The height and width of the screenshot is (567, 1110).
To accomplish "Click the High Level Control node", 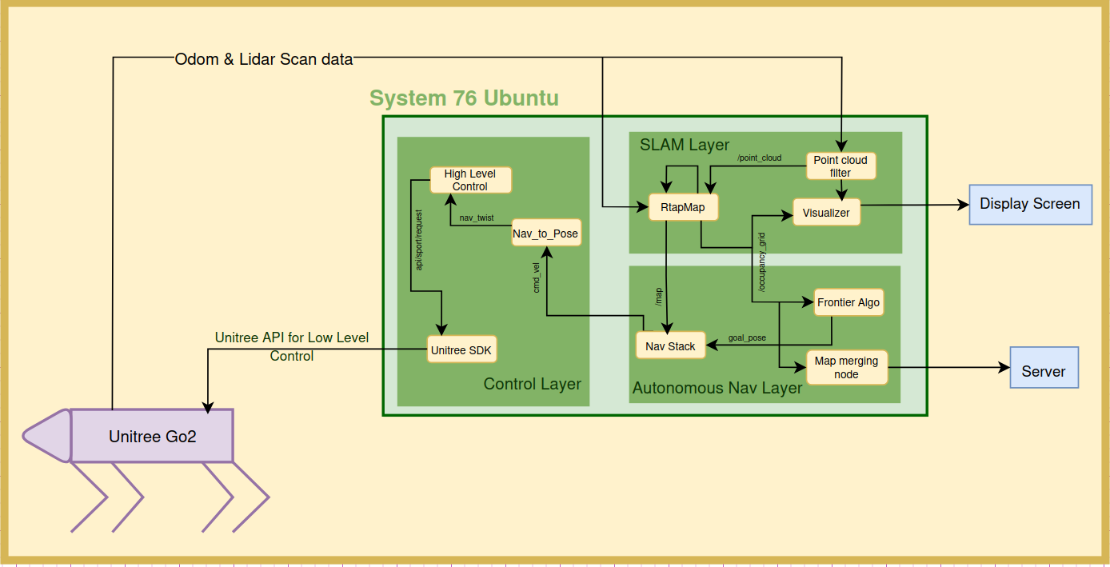I will pyautogui.click(x=469, y=180).
